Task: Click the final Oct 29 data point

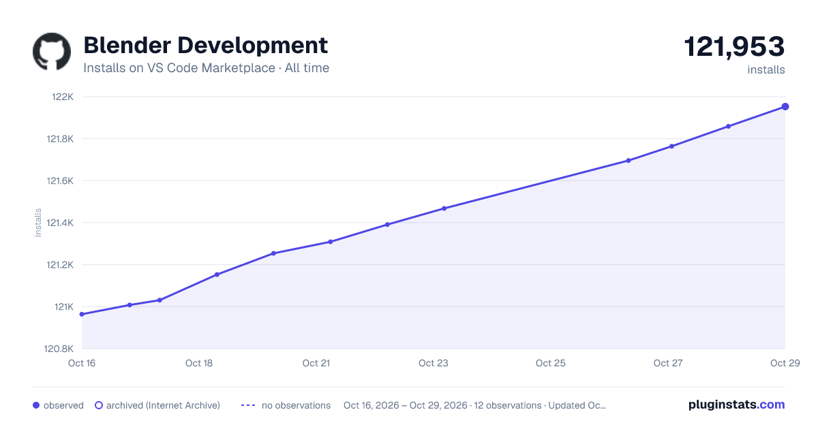Action: [785, 106]
